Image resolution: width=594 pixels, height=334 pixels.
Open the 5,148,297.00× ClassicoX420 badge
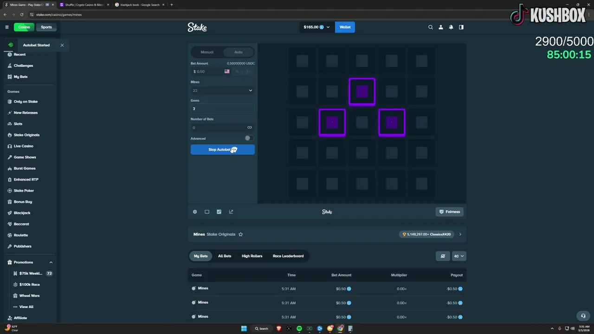point(426,234)
